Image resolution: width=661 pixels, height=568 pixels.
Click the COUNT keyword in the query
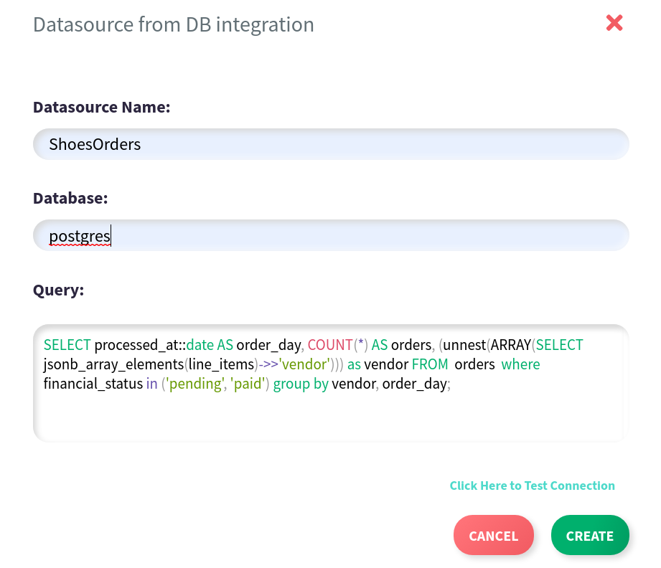[x=330, y=345]
